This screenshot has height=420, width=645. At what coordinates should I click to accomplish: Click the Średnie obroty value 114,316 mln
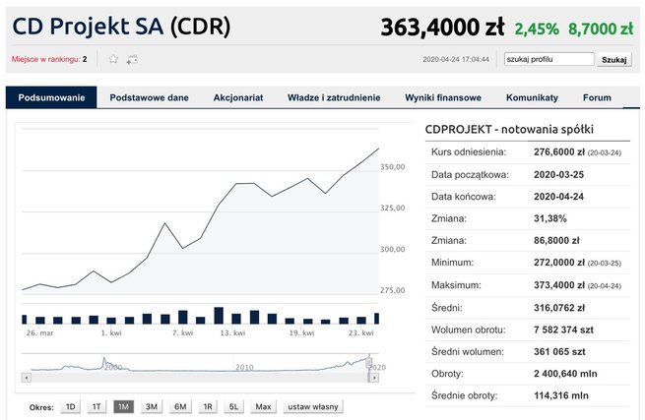(561, 395)
